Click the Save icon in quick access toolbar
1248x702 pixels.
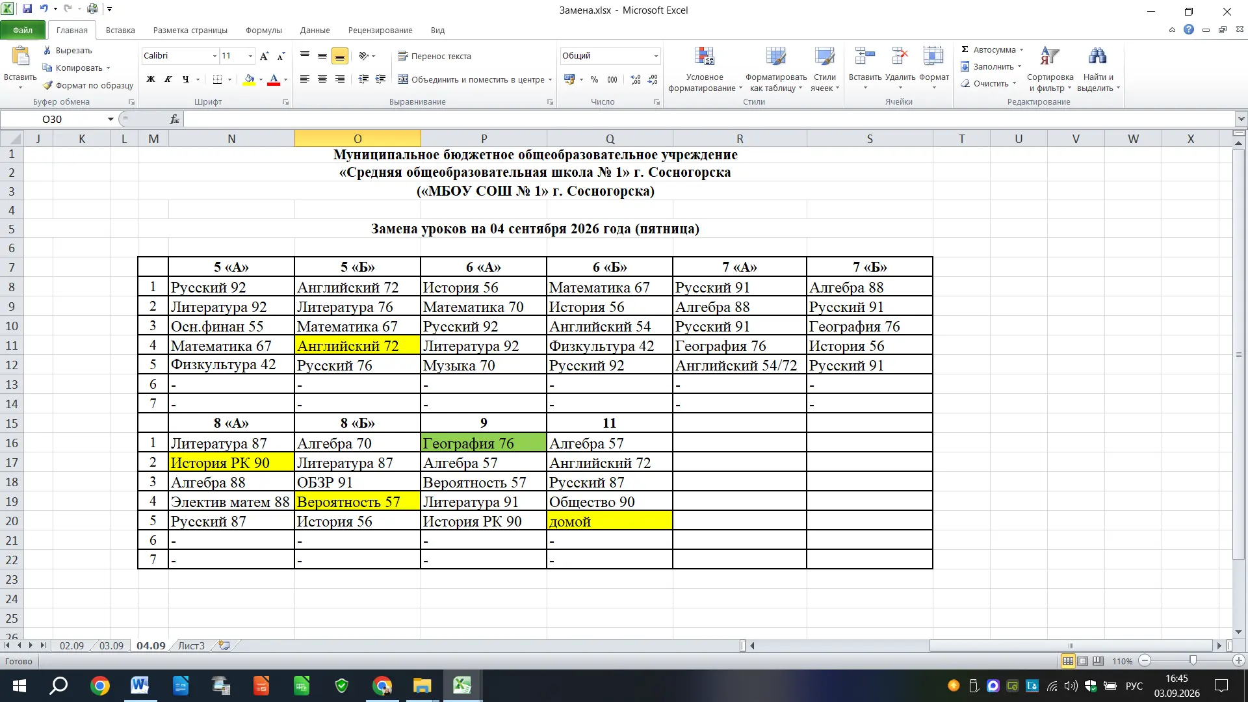(27, 9)
